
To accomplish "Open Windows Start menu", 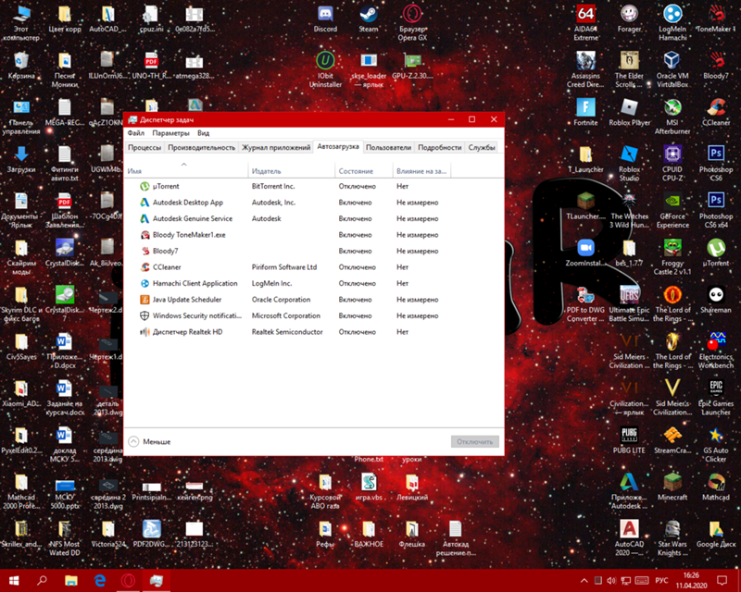I will point(14,580).
